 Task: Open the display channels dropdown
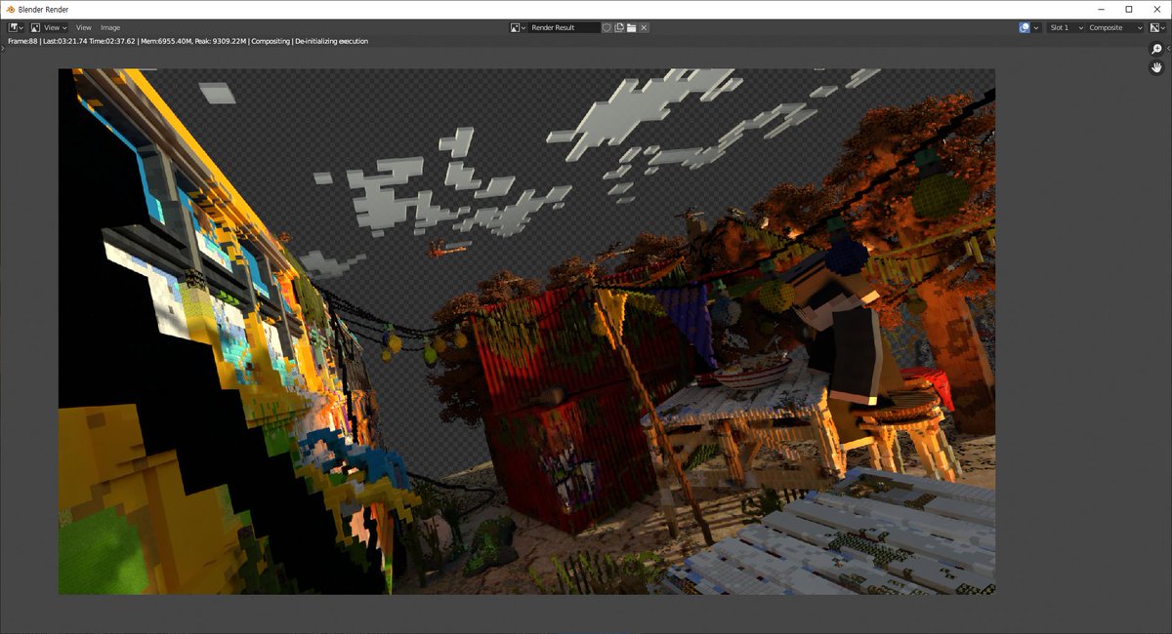pyautogui.click(x=1156, y=27)
